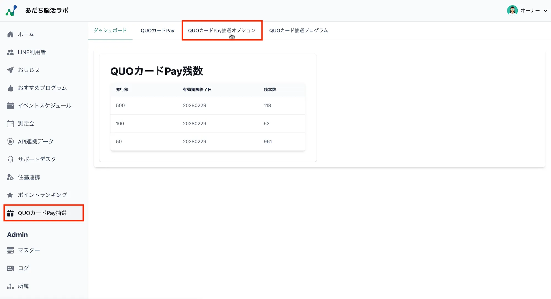
Task: Select the API連携データ plug icon
Action: coord(10,141)
